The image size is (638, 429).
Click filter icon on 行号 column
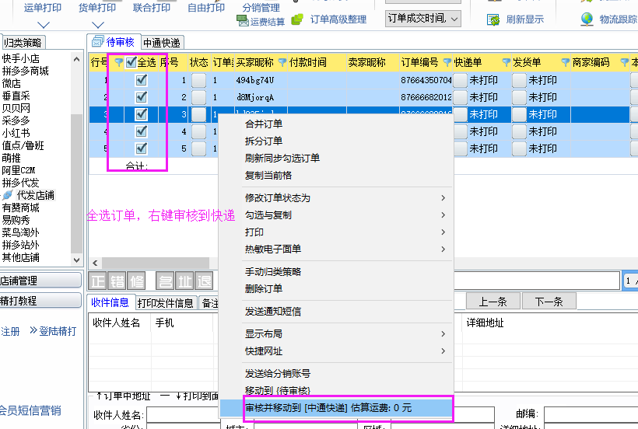[x=118, y=62]
